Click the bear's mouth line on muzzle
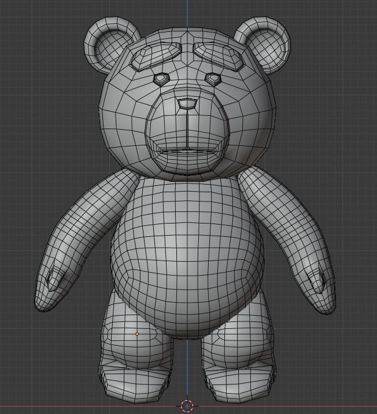This screenshot has height=414, width=377. tap(187, 151)
